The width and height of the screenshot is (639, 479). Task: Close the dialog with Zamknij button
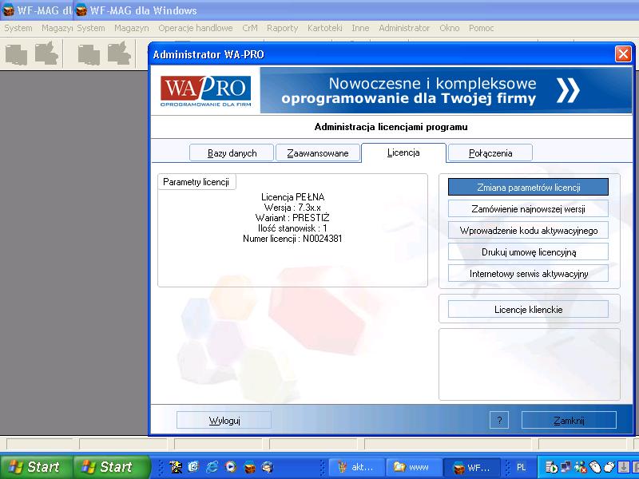569,420
